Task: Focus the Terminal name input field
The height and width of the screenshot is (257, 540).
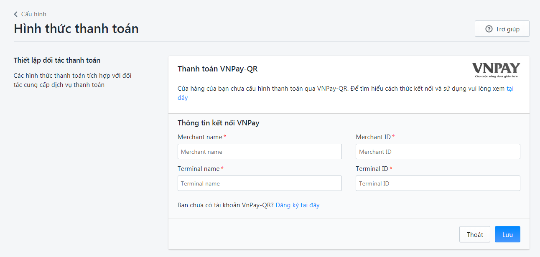Action: coord(260,183)
